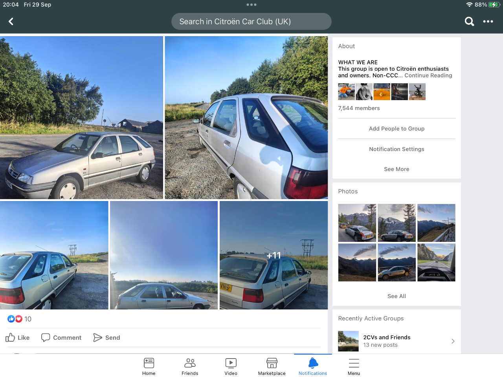The width and height of the screenshot is (503, 377).
Task: Tap the battery charging indicator
Action: [494, 5]
